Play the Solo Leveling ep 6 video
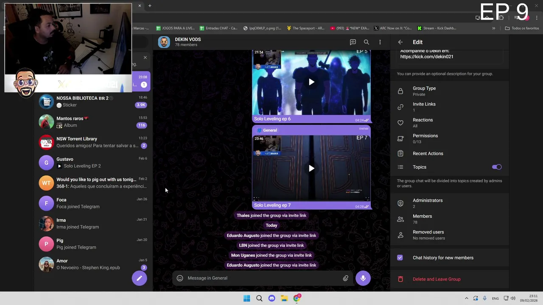Screen dimensions: 543x305 311,82
